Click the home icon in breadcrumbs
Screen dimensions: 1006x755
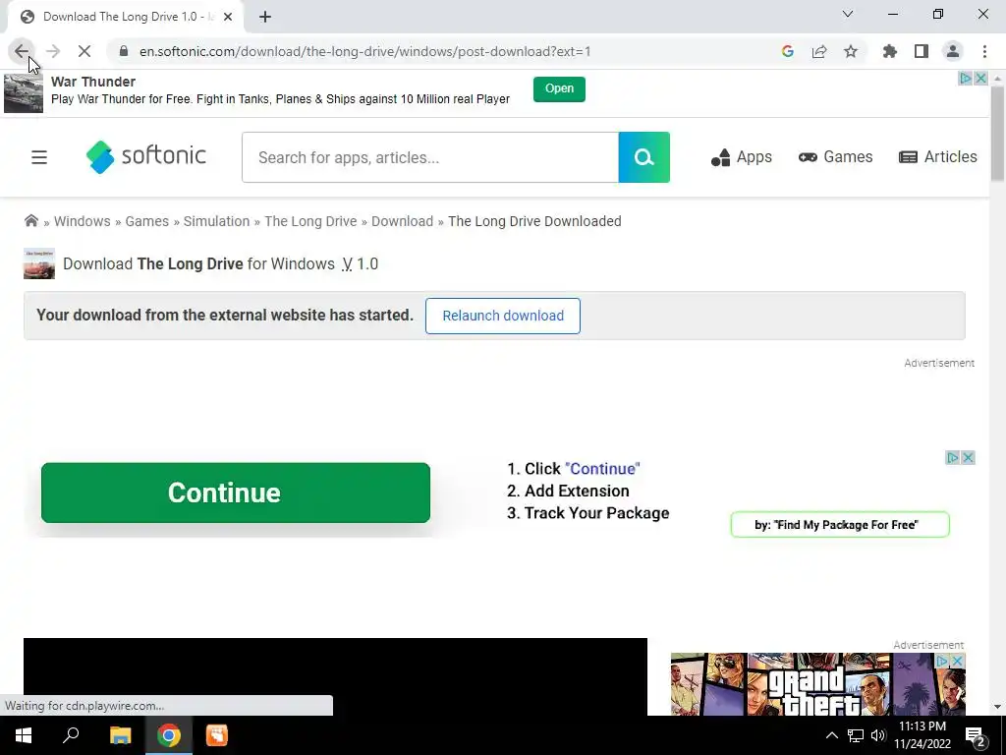click(x=30, y=221)
